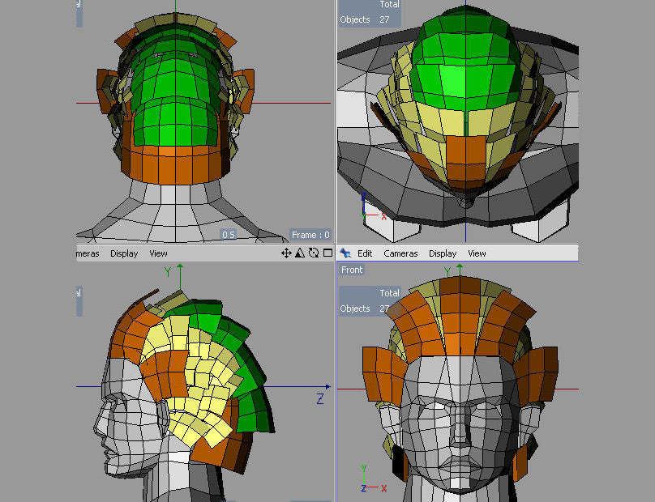Click the Front camera label in the perspective viewport
Viewport: 655px width, 502px height.
352,270
